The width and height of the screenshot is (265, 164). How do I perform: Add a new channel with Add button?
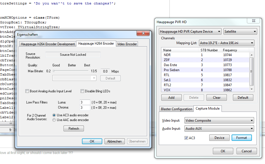point(171,98)
